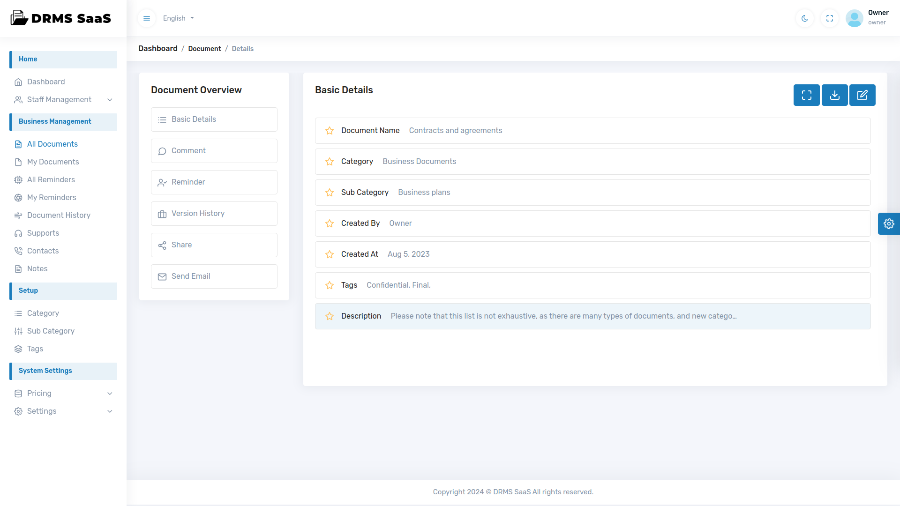Toggle the star next to Created By
The height and width of the screenshot is (506, 900).
point(329,223)
